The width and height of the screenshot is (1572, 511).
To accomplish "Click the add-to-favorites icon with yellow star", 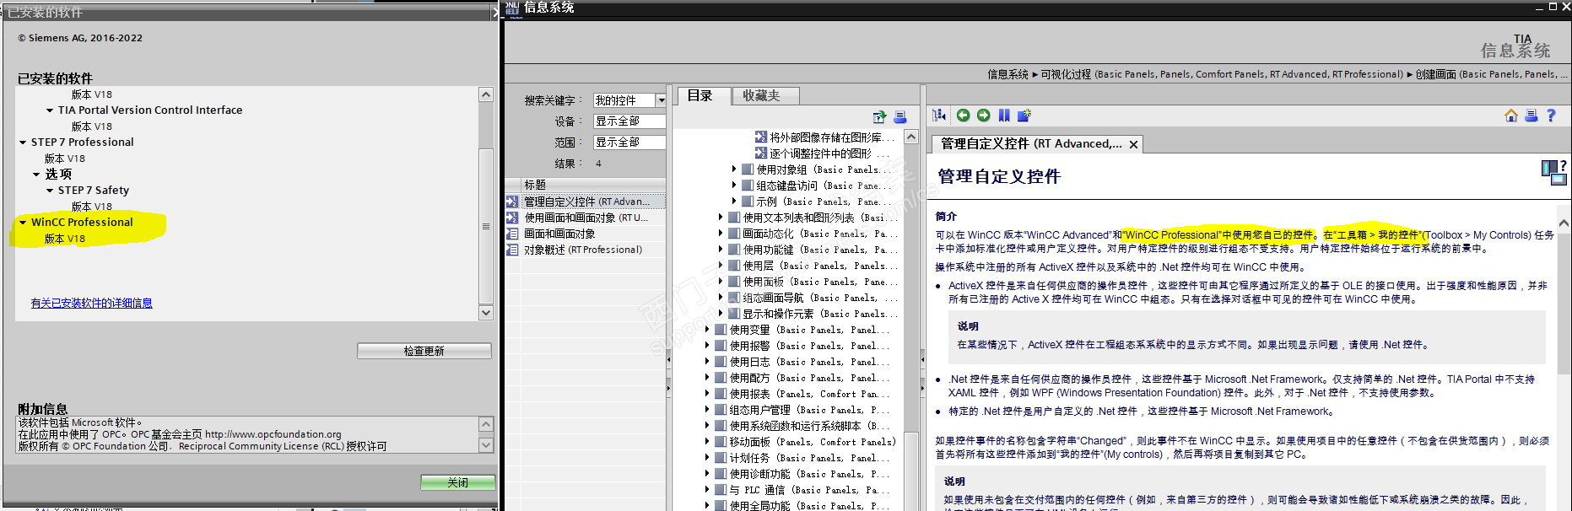I will (1024, 116).
